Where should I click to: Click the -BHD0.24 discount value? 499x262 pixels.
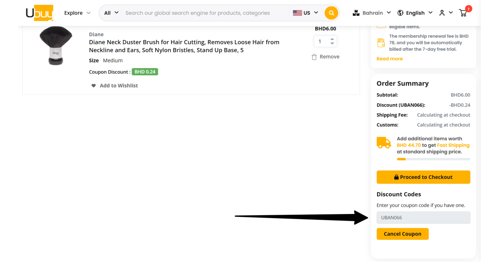point(460,105)
